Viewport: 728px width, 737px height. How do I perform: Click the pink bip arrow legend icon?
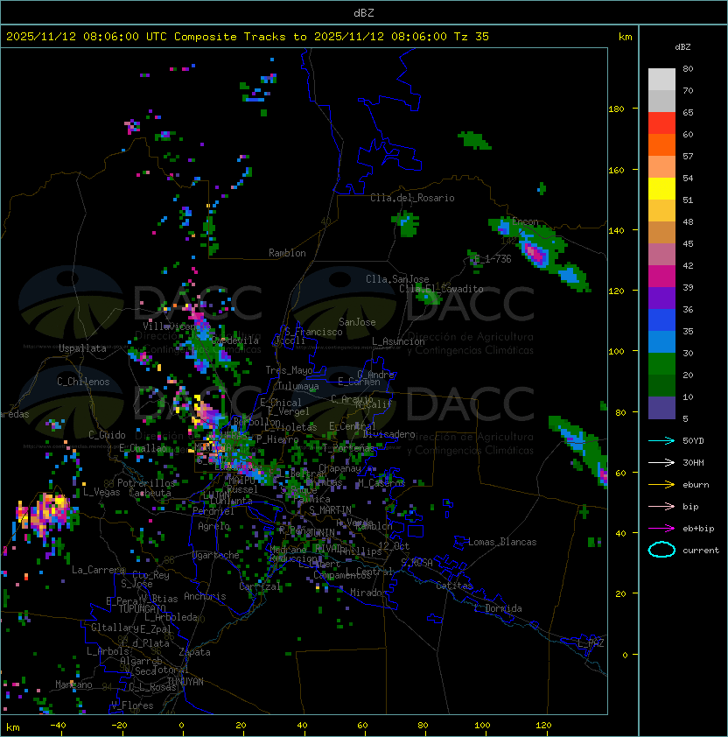(x=661, y=507)
